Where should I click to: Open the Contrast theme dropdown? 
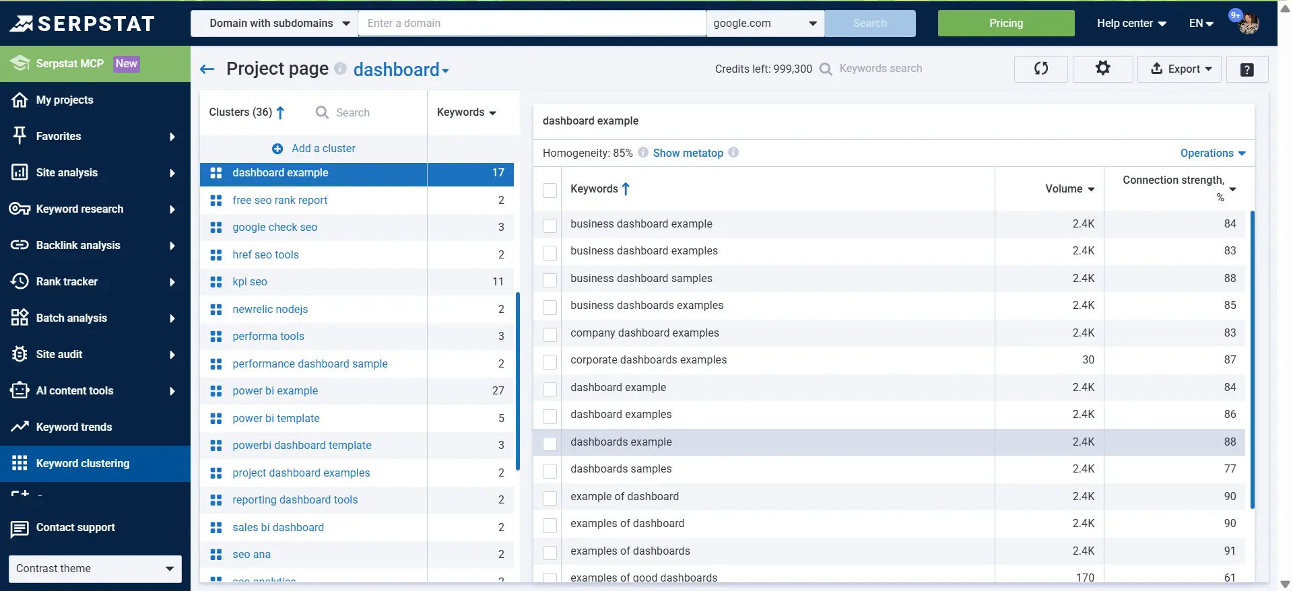pos(95,569)
